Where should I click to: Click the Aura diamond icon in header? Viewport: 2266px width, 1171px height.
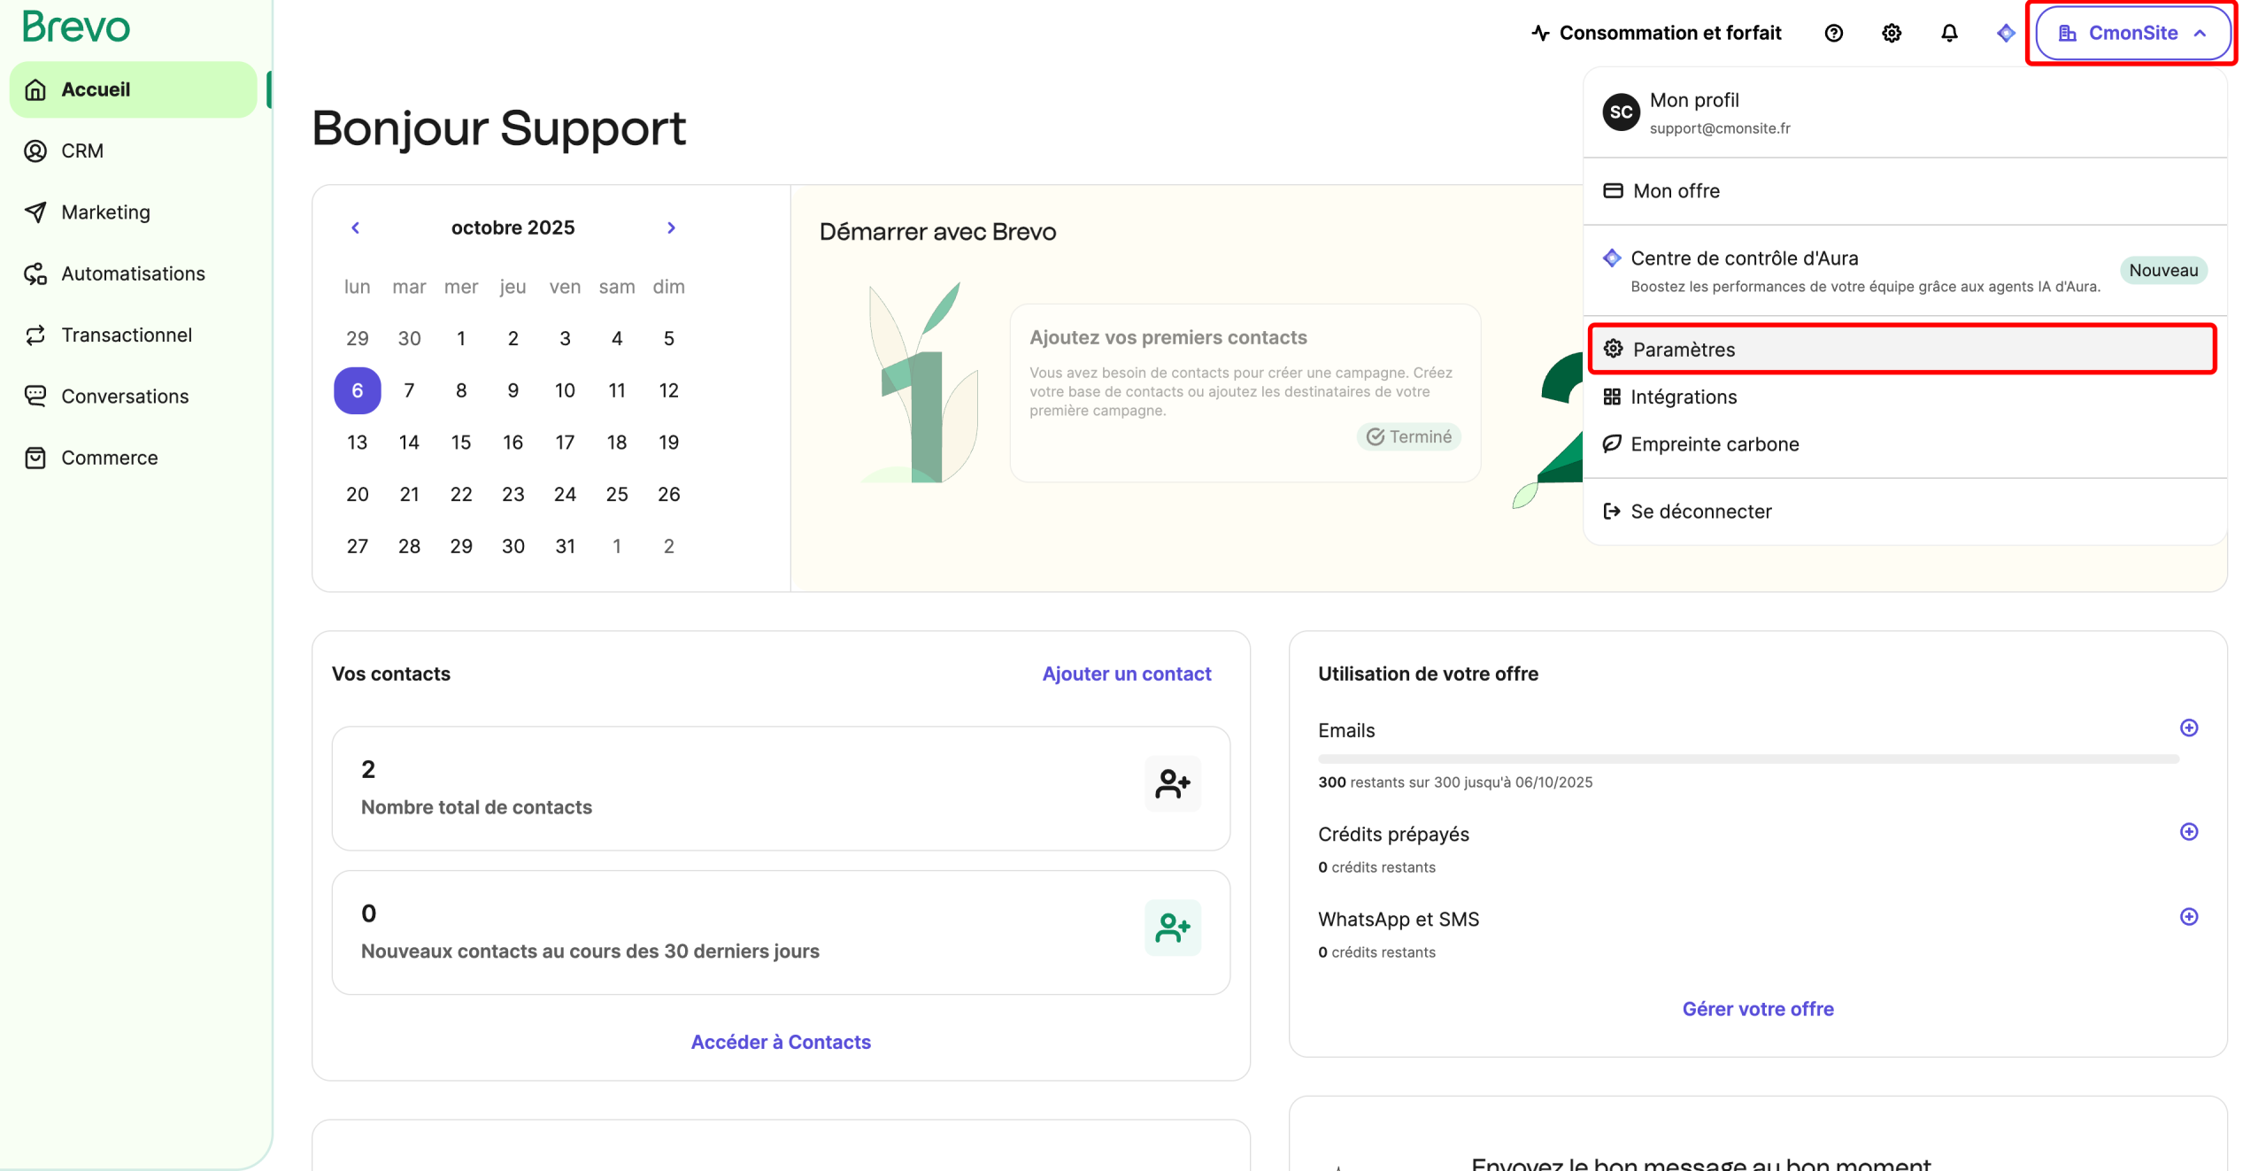pos(2005,34)
